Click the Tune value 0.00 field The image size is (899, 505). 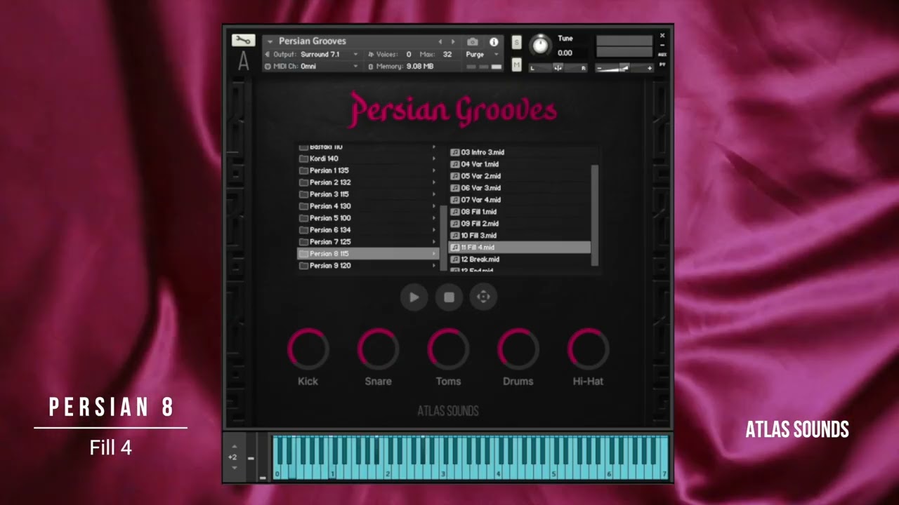coord(565,53)
